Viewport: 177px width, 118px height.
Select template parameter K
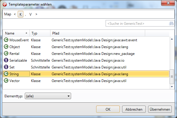tap(20, 14)
